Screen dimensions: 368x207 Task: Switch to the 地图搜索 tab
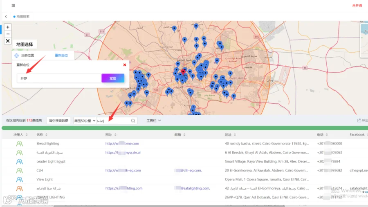click(x=21, y=16)
